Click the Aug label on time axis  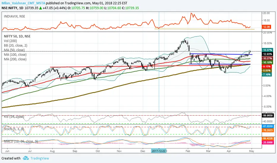point(52,151)
